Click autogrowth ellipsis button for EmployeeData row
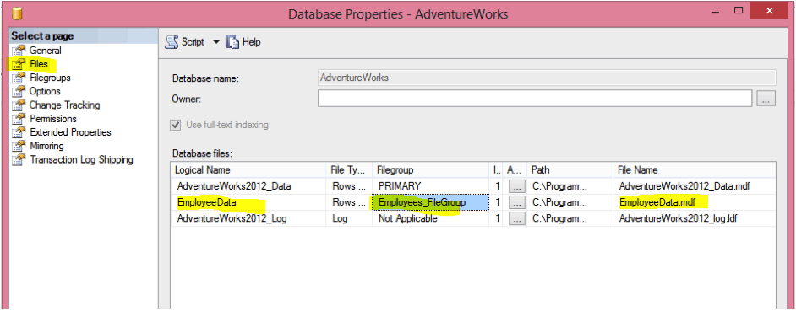Image resolution: width=796 pixels, height=311 pixels. click(x=517, y=202)
